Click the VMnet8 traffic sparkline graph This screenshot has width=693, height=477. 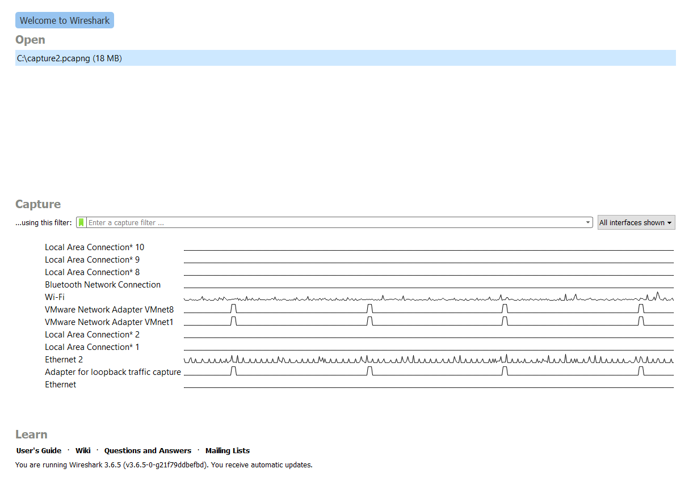pyautogui.click(x=429, y=310)
